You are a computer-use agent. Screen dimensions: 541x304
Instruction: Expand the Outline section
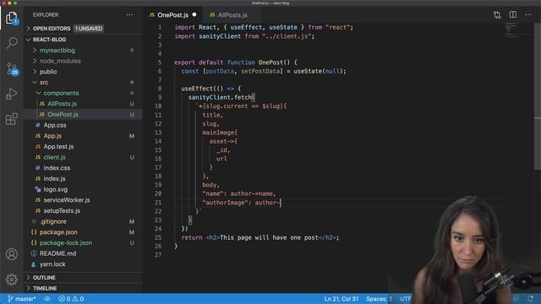point(83,278)
